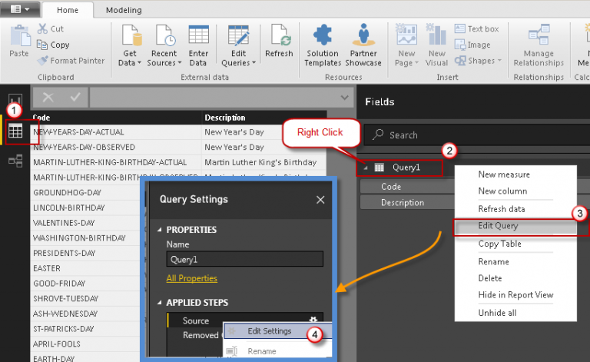Expand the formula bar dropdown arrow
The height and width of the screenshot is (362, 590).
(343, 97)
